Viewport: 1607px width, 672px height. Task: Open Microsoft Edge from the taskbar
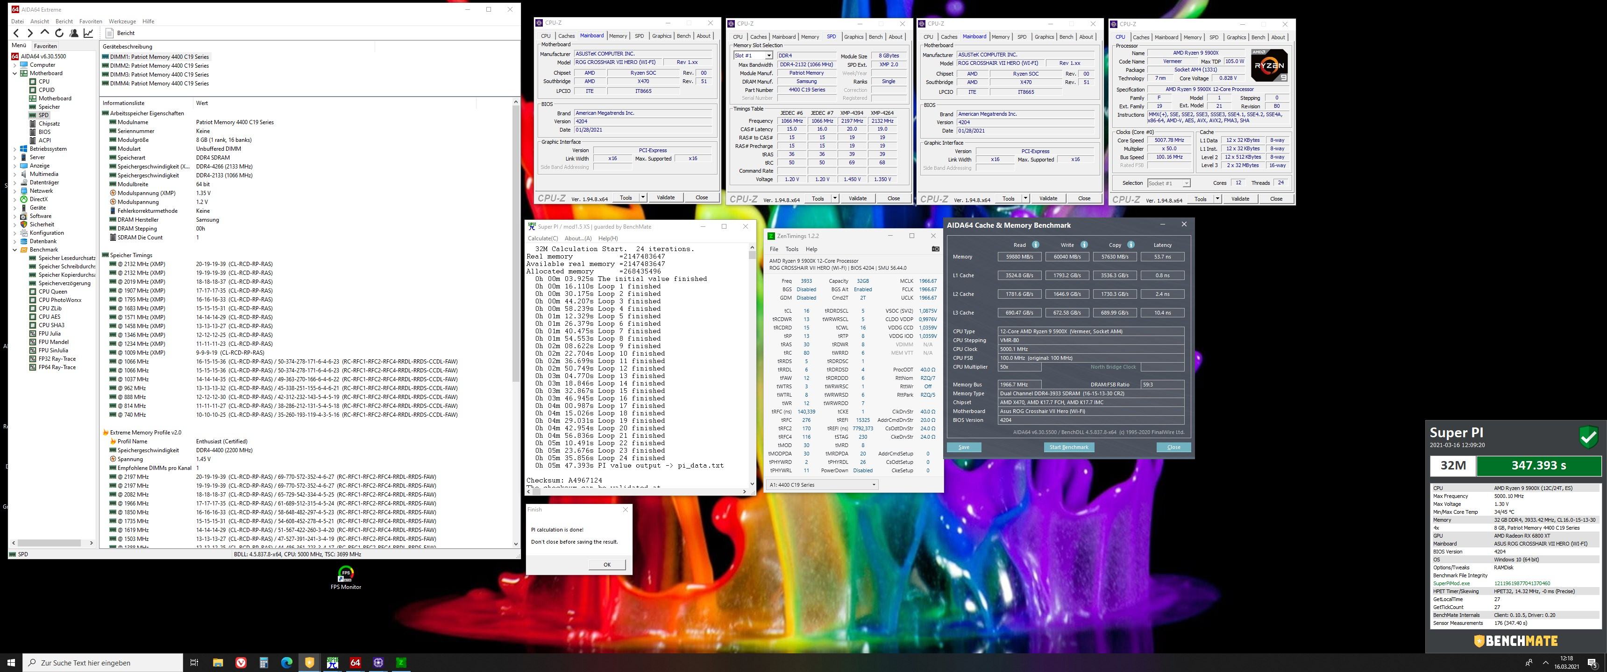(287, 663)
